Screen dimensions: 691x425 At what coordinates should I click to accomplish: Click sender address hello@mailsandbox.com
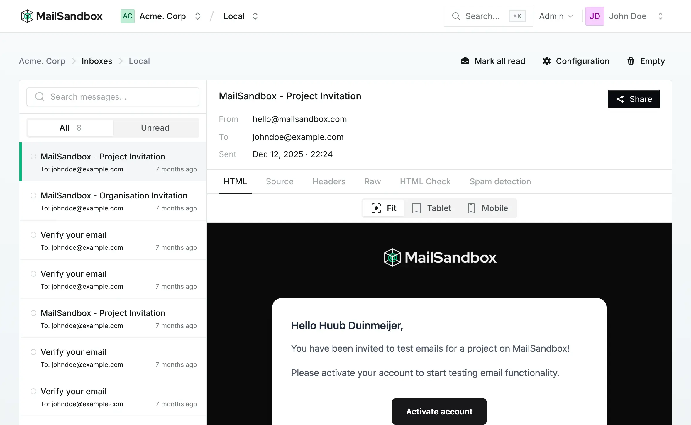pos(299,119)
